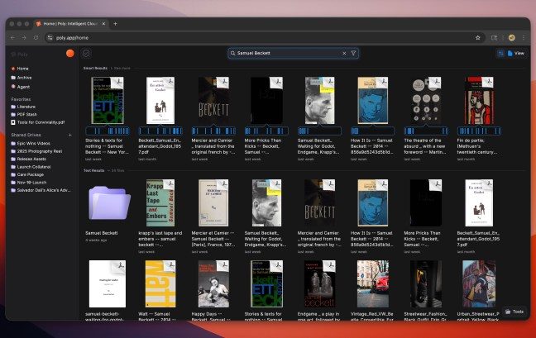The width and height of the screenshot is (536, 338).
Task: Click the sort order arrows icon
Action: point(500,53)
